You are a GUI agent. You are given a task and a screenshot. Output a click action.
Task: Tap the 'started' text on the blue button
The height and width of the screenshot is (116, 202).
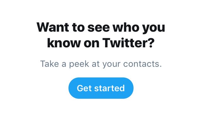coord(110,88)
